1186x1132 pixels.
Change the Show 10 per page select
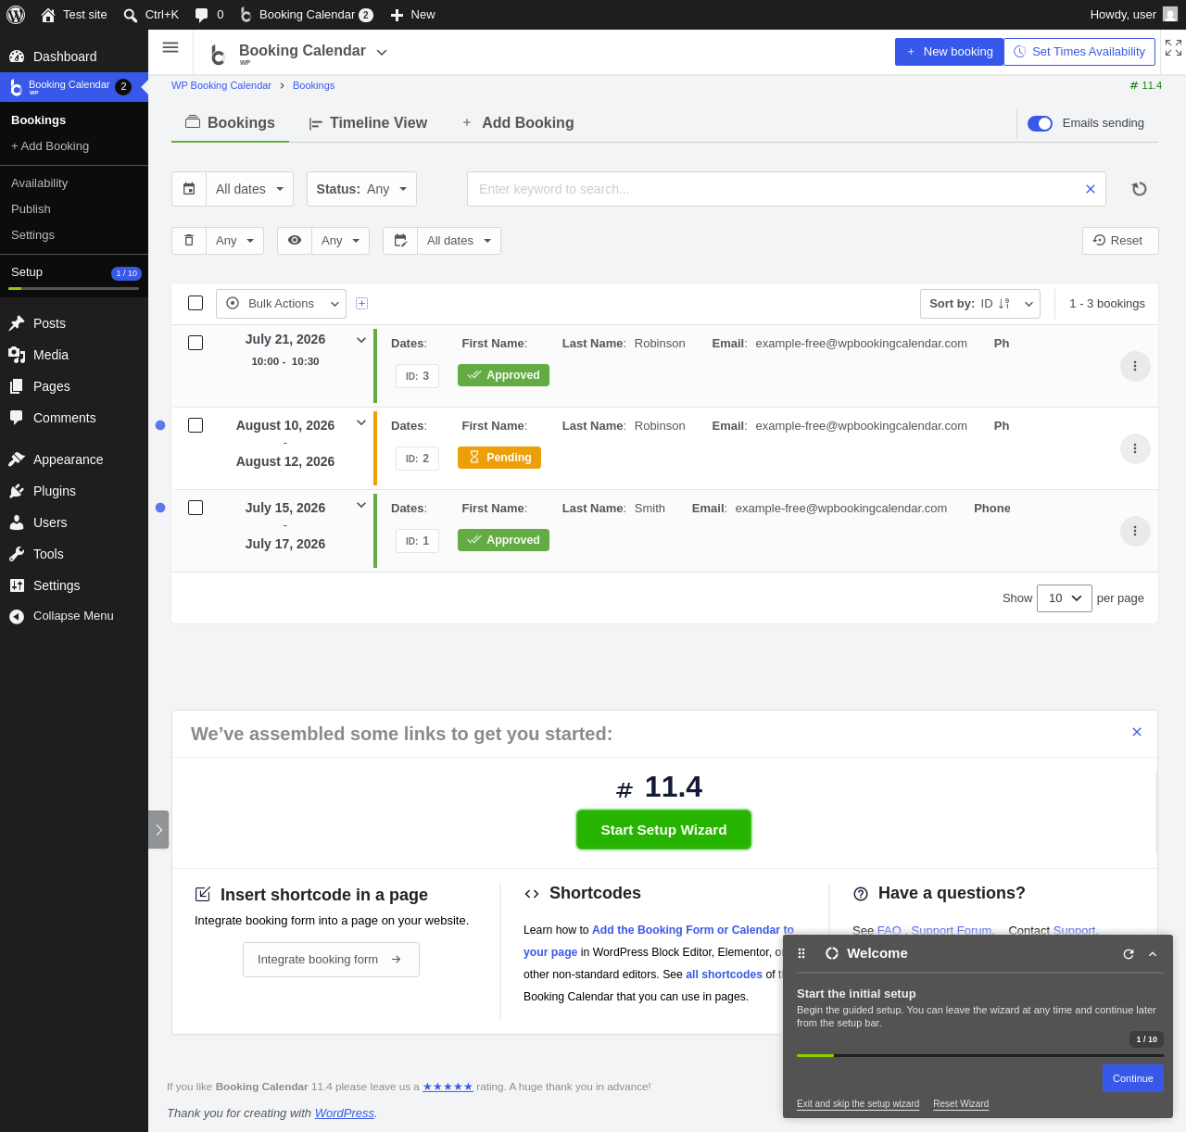[x=1065, y=598]
